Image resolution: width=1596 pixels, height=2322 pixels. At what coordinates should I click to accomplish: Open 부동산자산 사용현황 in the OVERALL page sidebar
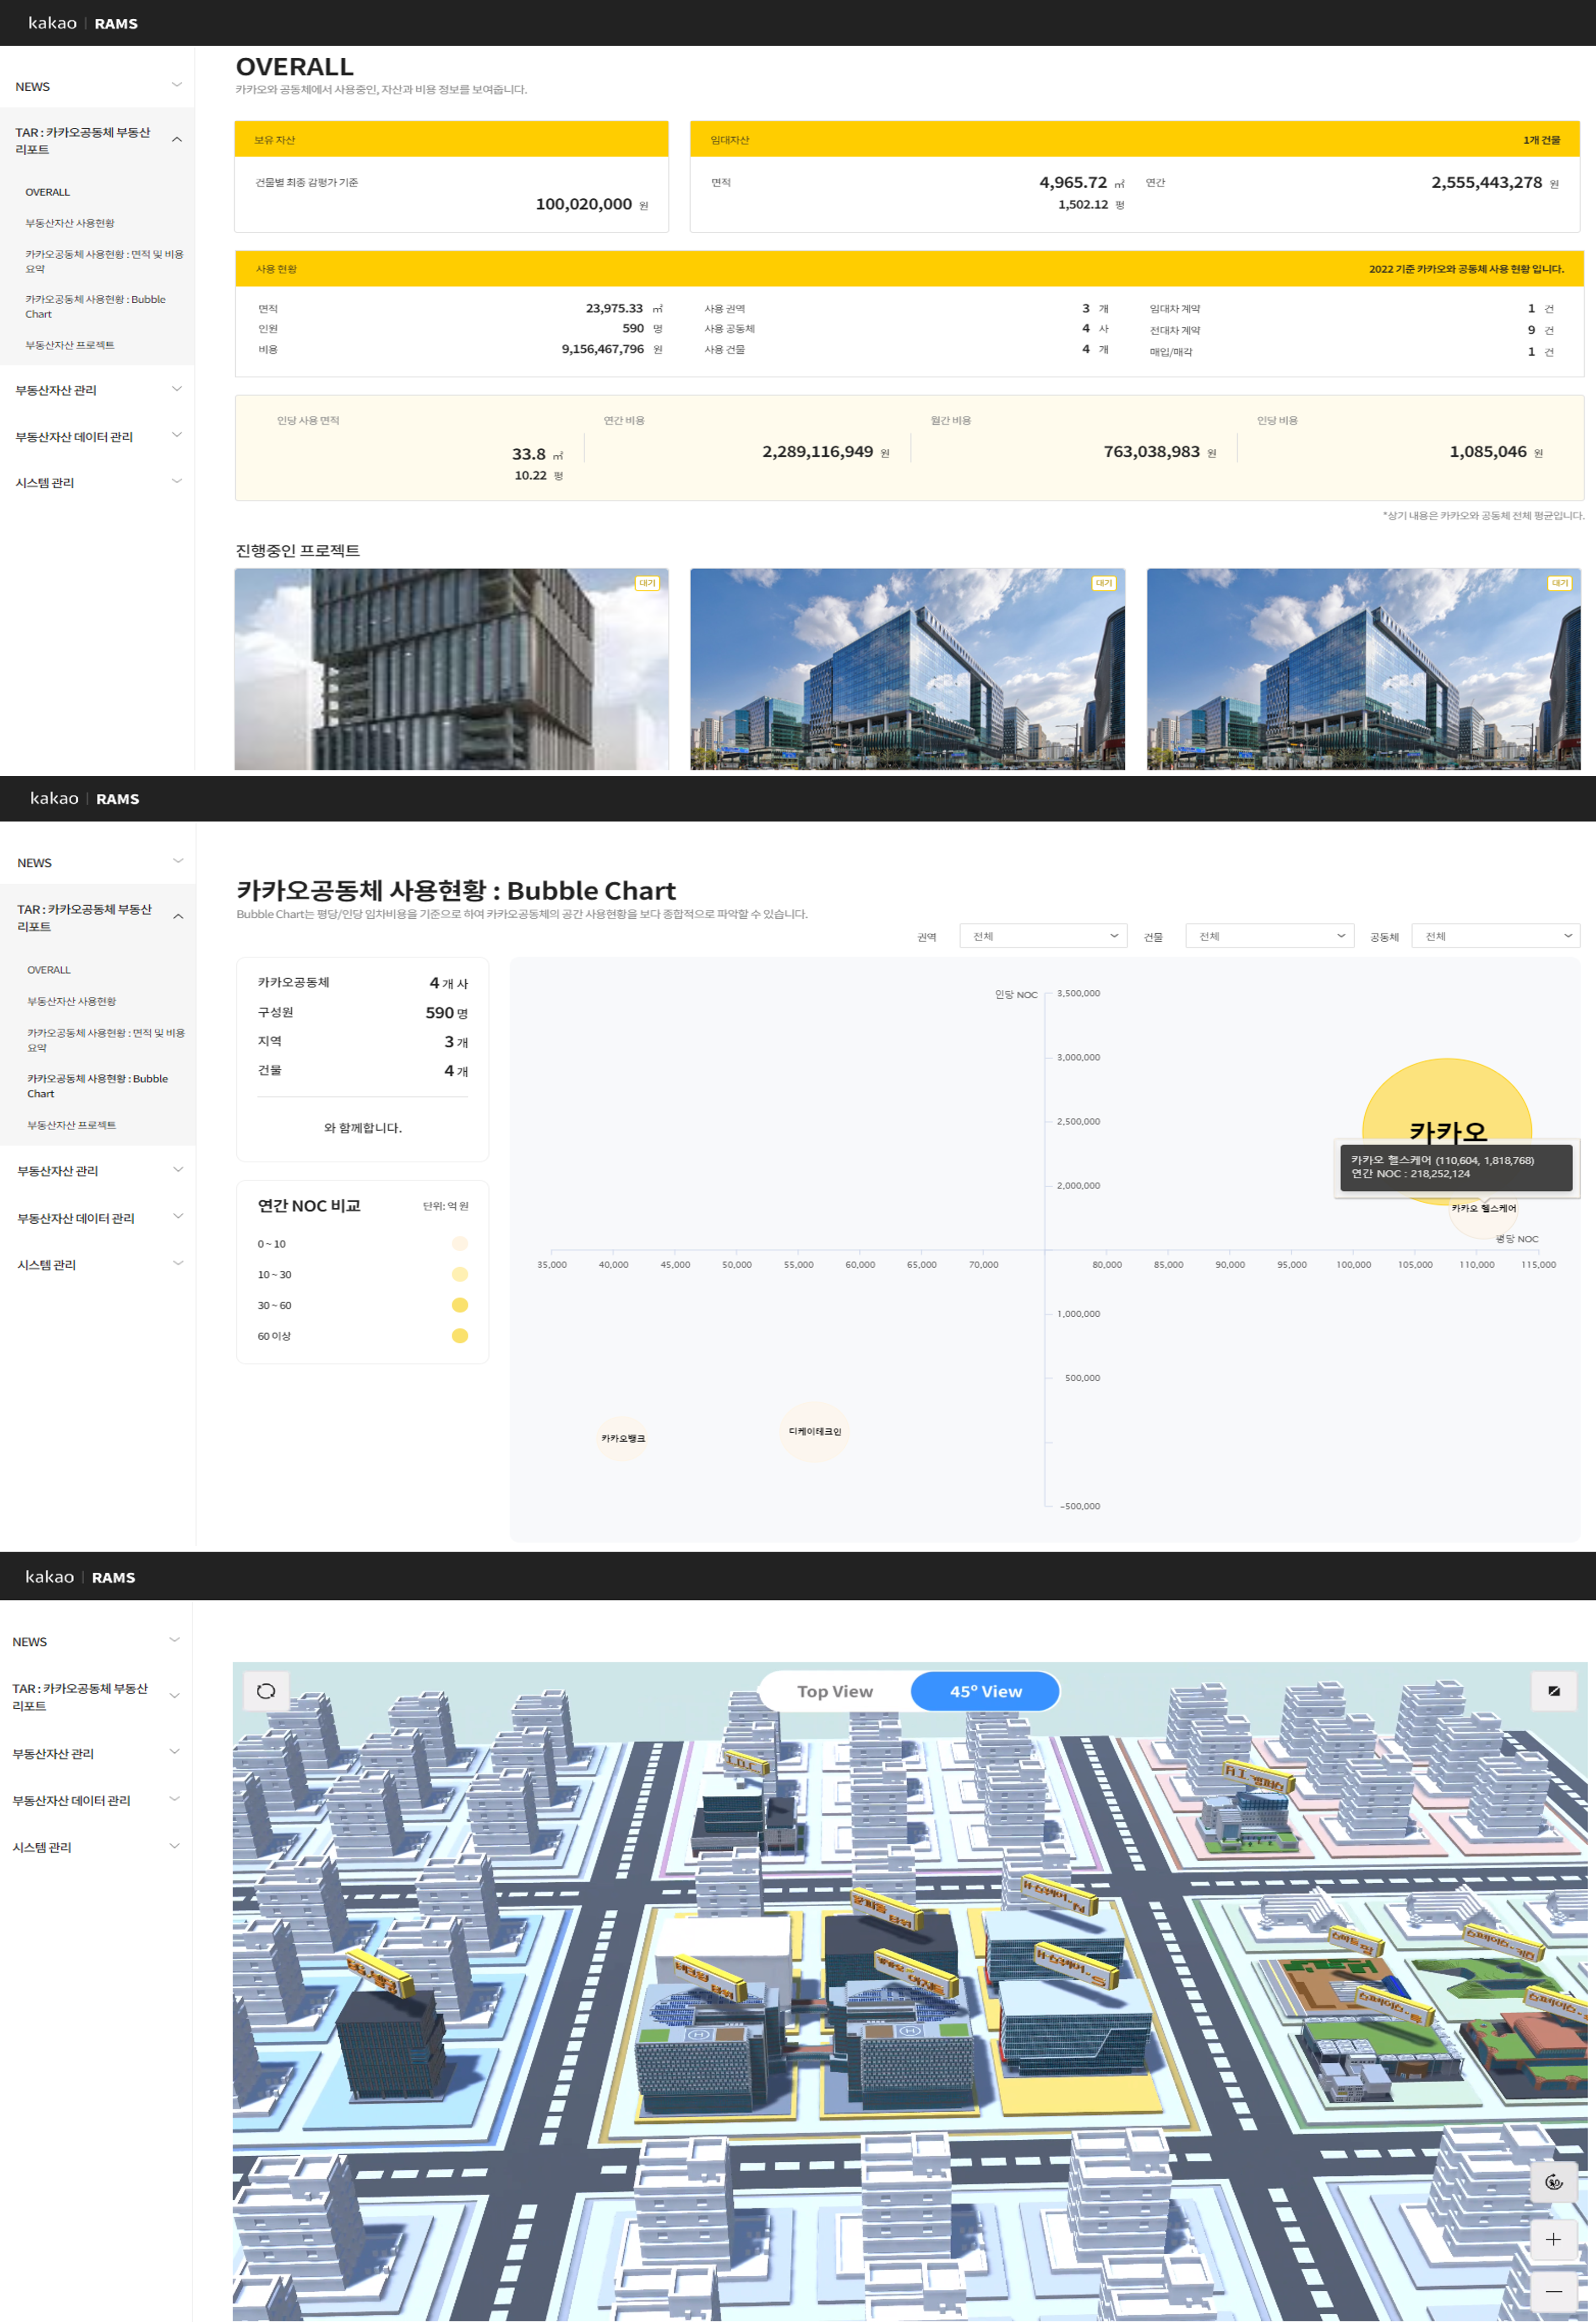[70, 223]
